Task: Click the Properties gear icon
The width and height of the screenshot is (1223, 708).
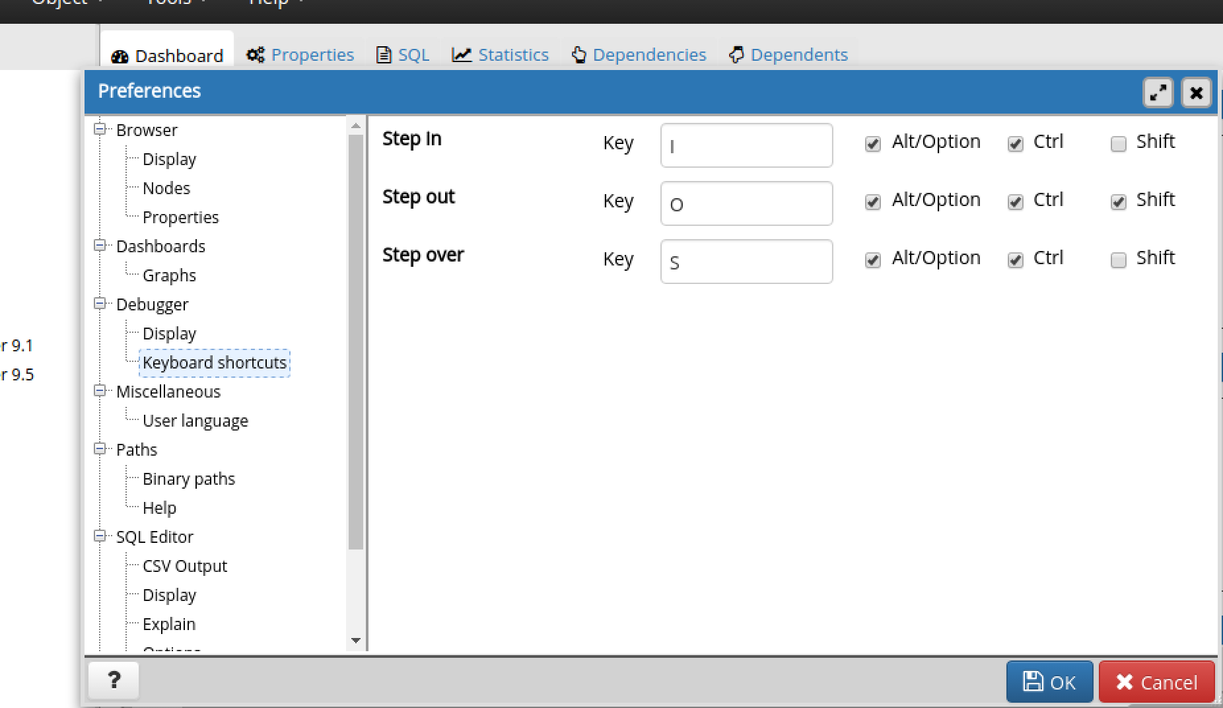Action: pos(256,55)
